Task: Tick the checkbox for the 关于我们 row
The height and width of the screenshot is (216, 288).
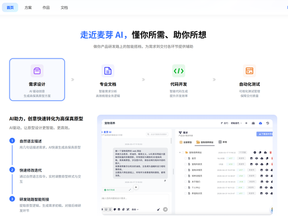Action: point(186,182)
